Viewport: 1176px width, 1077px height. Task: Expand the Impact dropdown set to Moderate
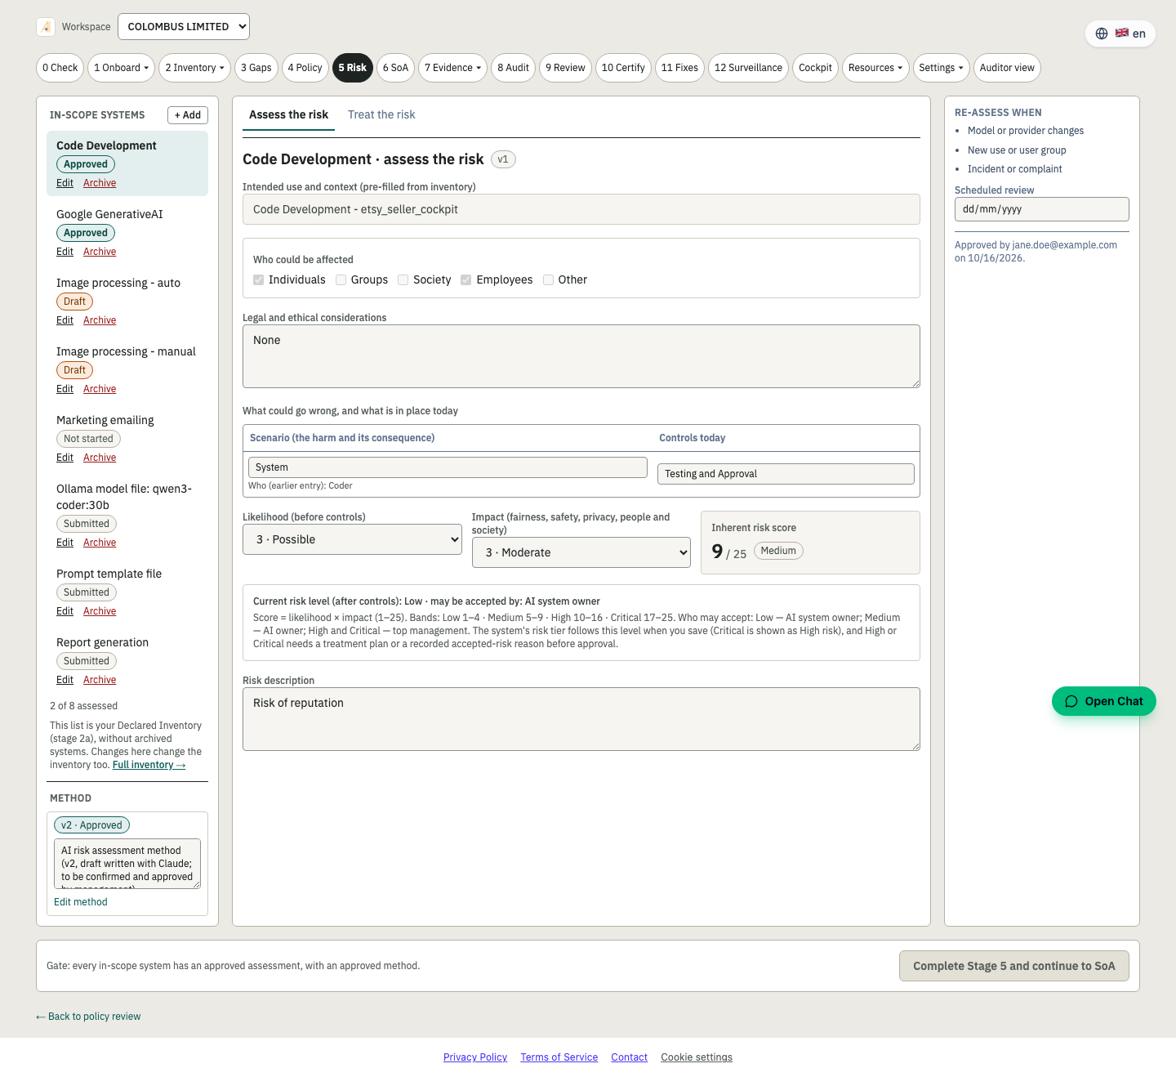click(x=581, y=552)
